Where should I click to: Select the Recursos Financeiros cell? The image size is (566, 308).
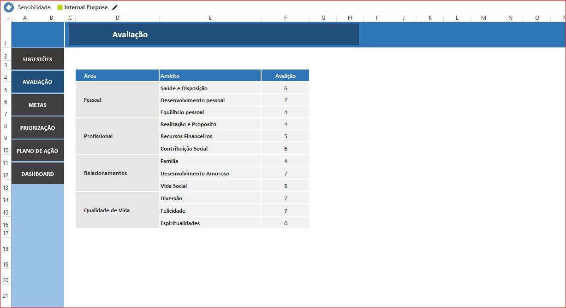coord(210,136)
